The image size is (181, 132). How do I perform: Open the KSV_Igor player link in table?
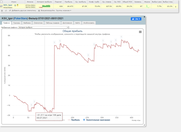(8, 5)
